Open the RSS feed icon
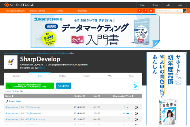 135,86
